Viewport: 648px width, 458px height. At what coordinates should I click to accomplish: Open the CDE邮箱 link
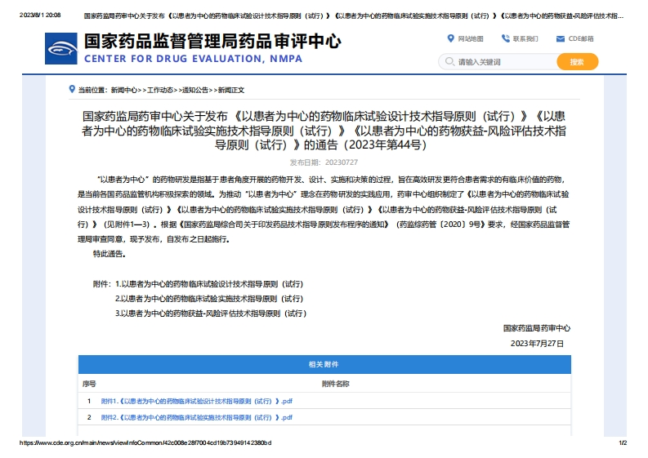point(581,38)
